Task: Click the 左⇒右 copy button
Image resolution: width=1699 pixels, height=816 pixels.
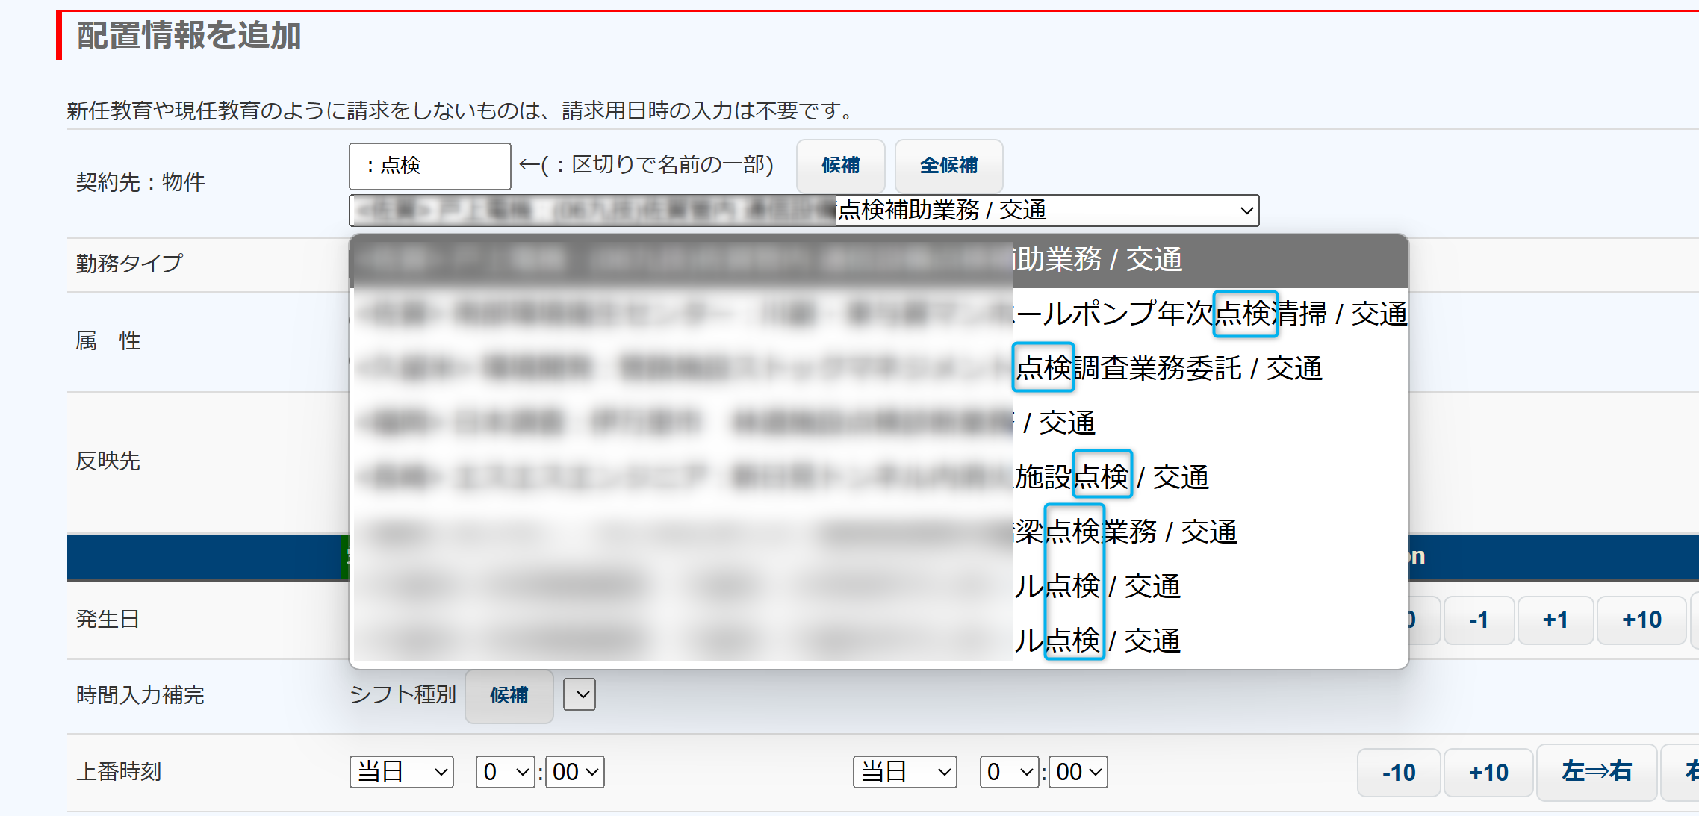Action: click(1596, 772)
